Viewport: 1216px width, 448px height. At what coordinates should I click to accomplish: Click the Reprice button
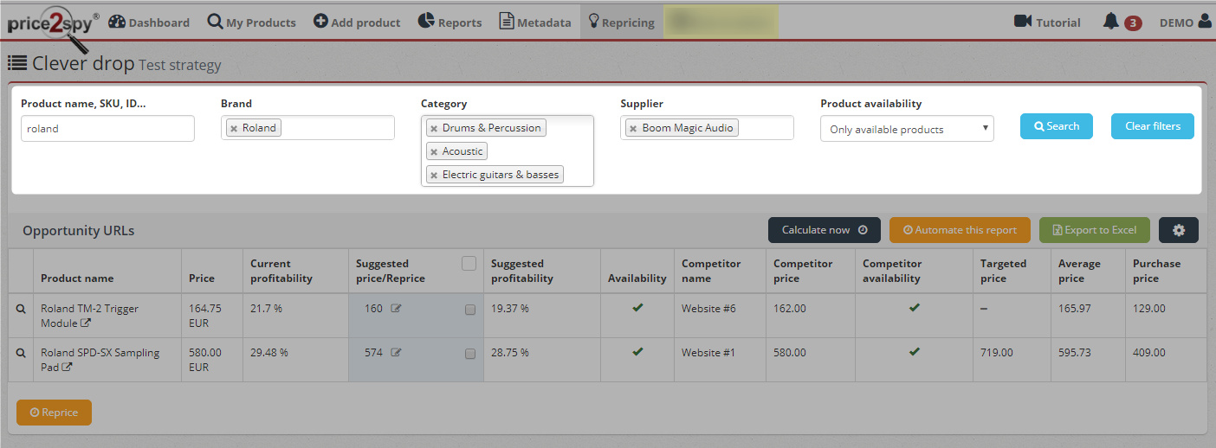54,413
